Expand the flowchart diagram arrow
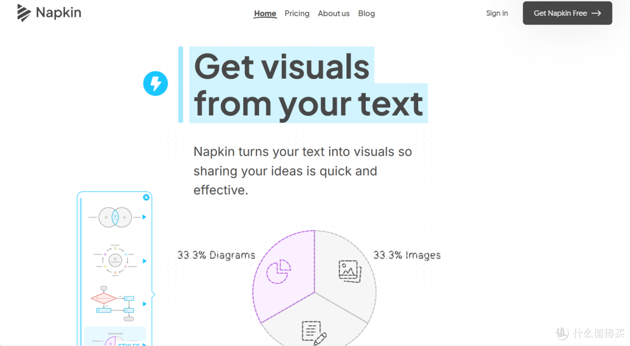 pos(145,304)
